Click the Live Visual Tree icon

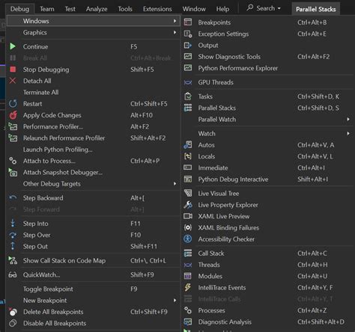click(x=188, y=193)
